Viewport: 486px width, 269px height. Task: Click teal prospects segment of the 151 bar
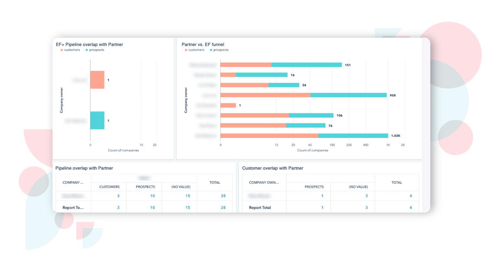point(306,65)
